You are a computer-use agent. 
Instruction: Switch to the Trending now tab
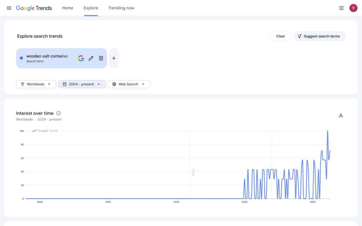coord(121,8)
